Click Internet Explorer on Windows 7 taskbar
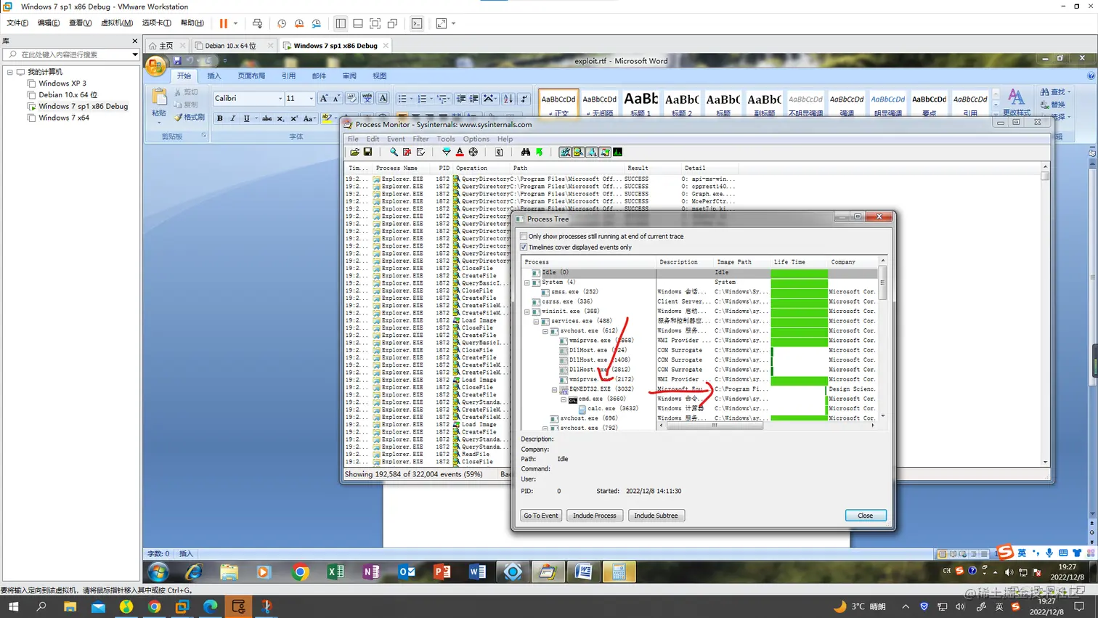The height and width of the screenshot is (618, 1098). click(x=194, y=572)
